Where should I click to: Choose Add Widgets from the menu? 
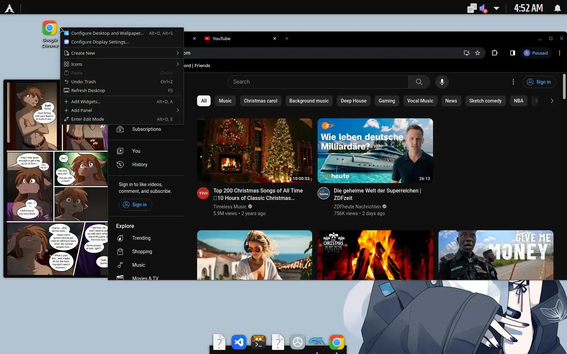click(122, 101)
